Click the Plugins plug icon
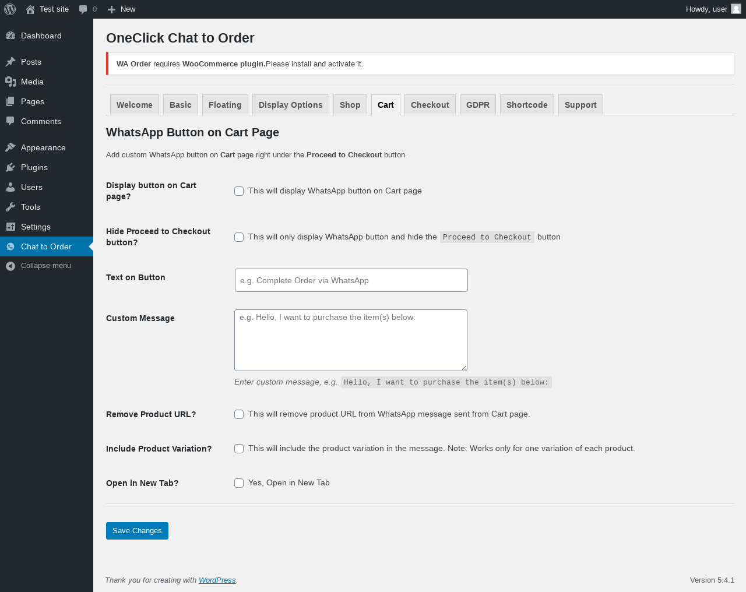 pyautogui.click(x=10, y=167)
